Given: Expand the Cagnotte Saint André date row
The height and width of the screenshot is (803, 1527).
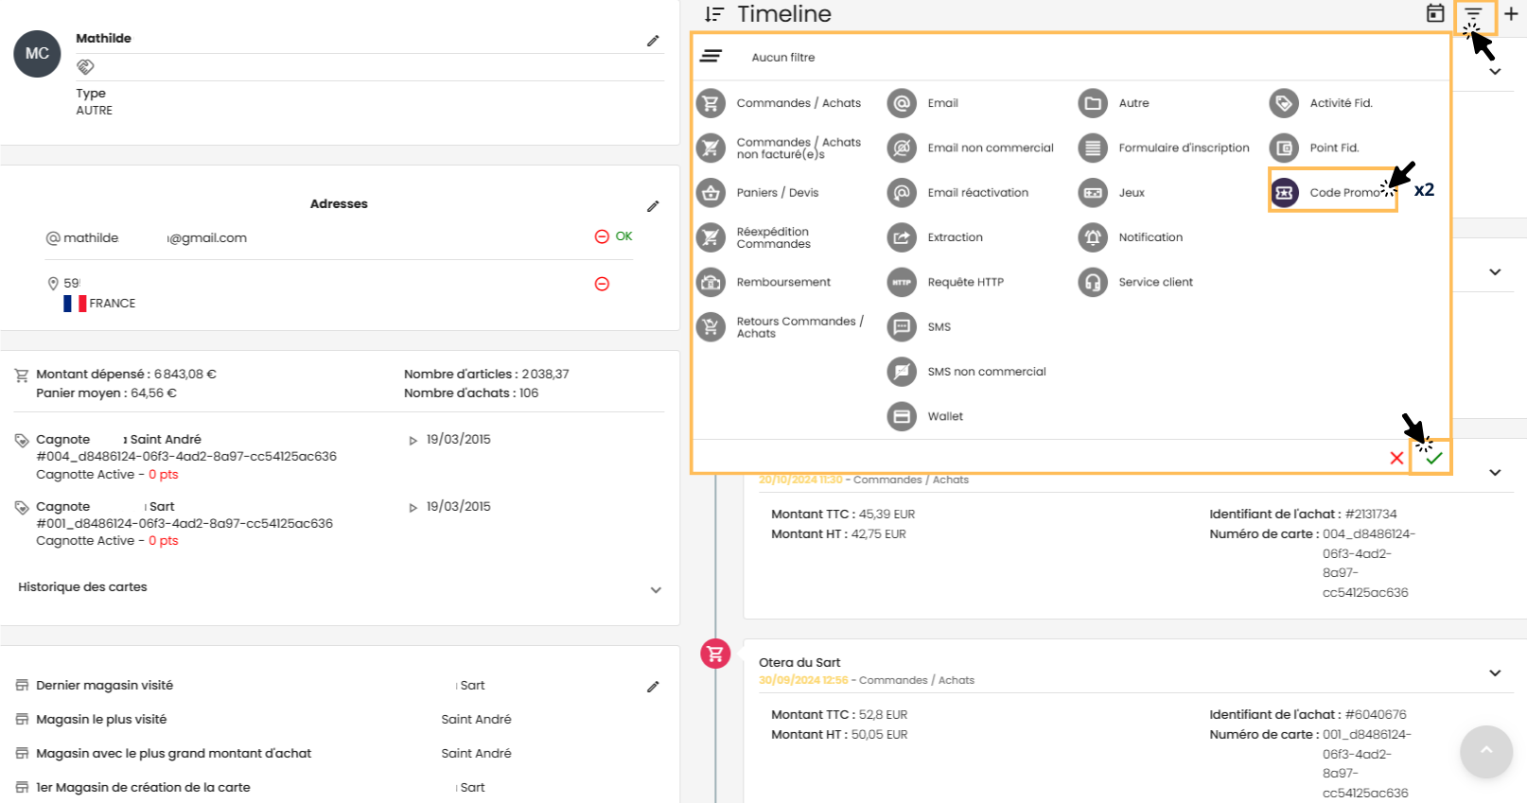Looking at the screenshot, I should click(x=413, y=440).
